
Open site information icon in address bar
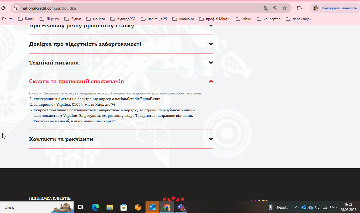click(16, 8)
